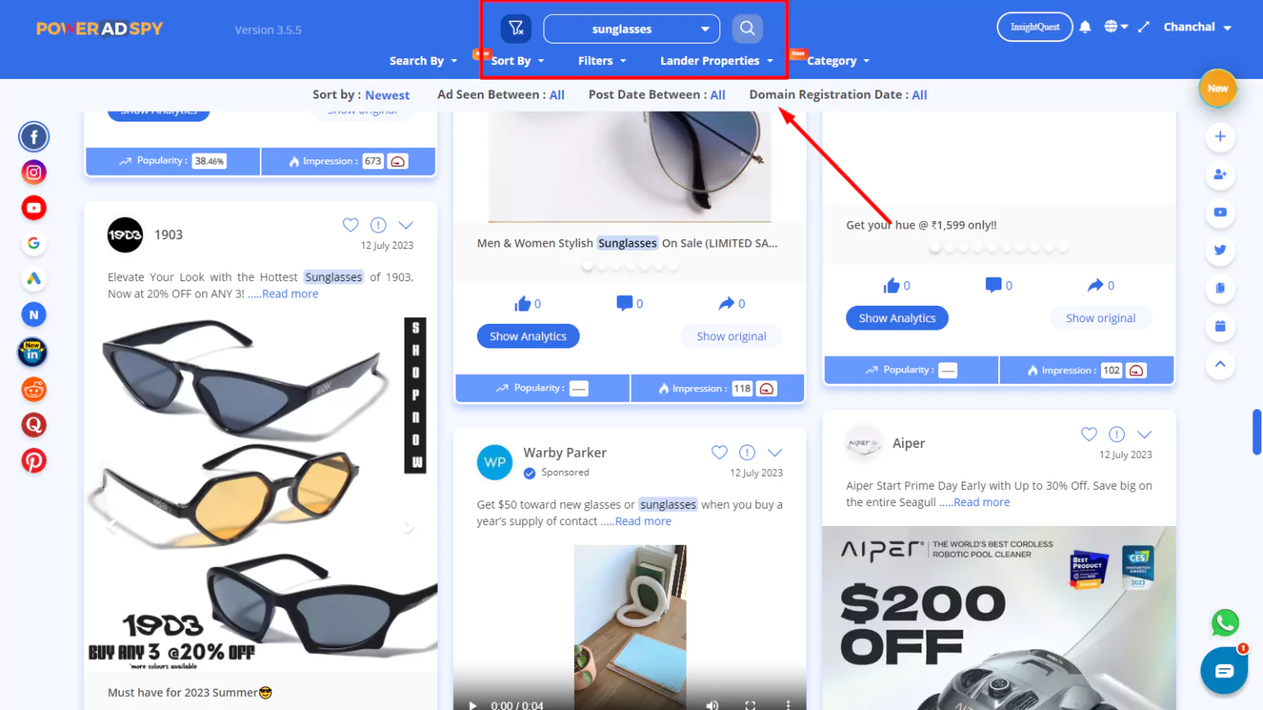Show Analytics for the ₹1,599 hue ad

point(897,318)
